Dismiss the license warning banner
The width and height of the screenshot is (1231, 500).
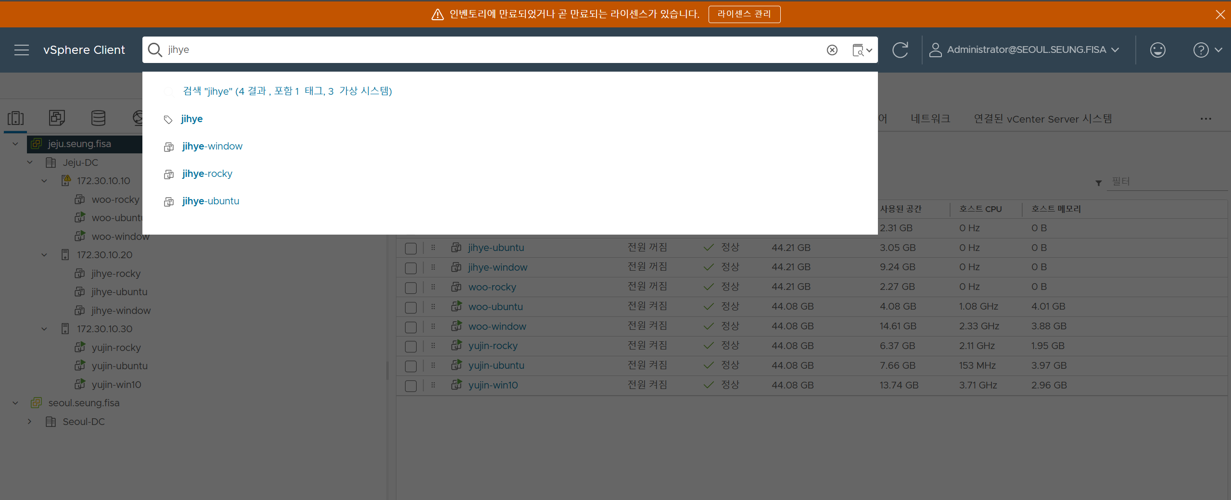[x=1220, y=14]
